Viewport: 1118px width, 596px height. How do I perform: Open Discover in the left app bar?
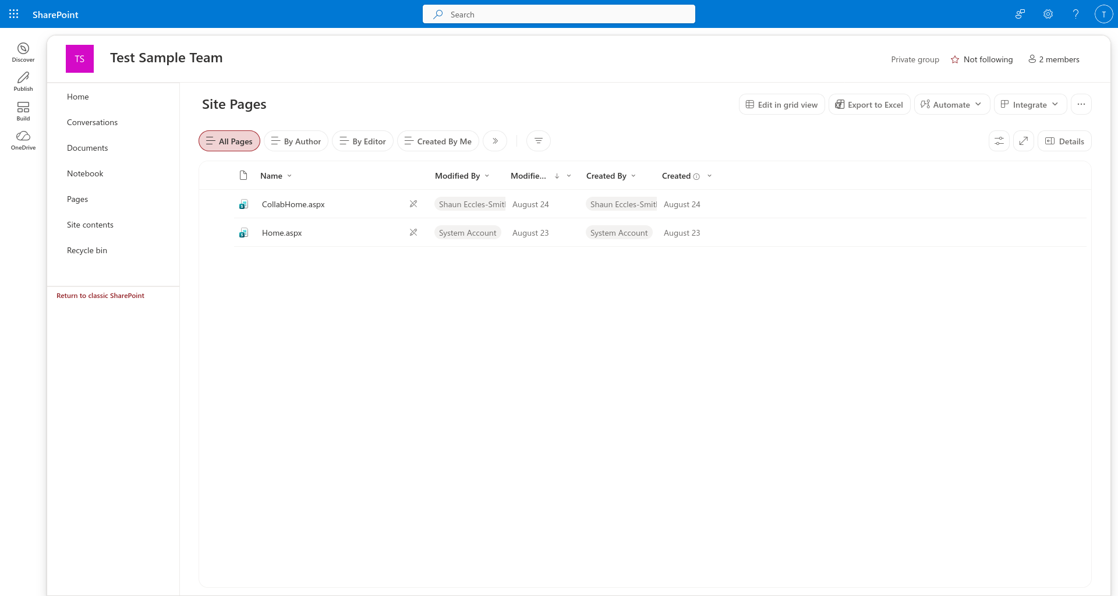[x=23, y=52]
